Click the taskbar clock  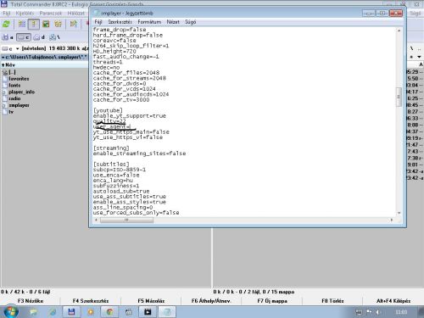click(401, 312)
